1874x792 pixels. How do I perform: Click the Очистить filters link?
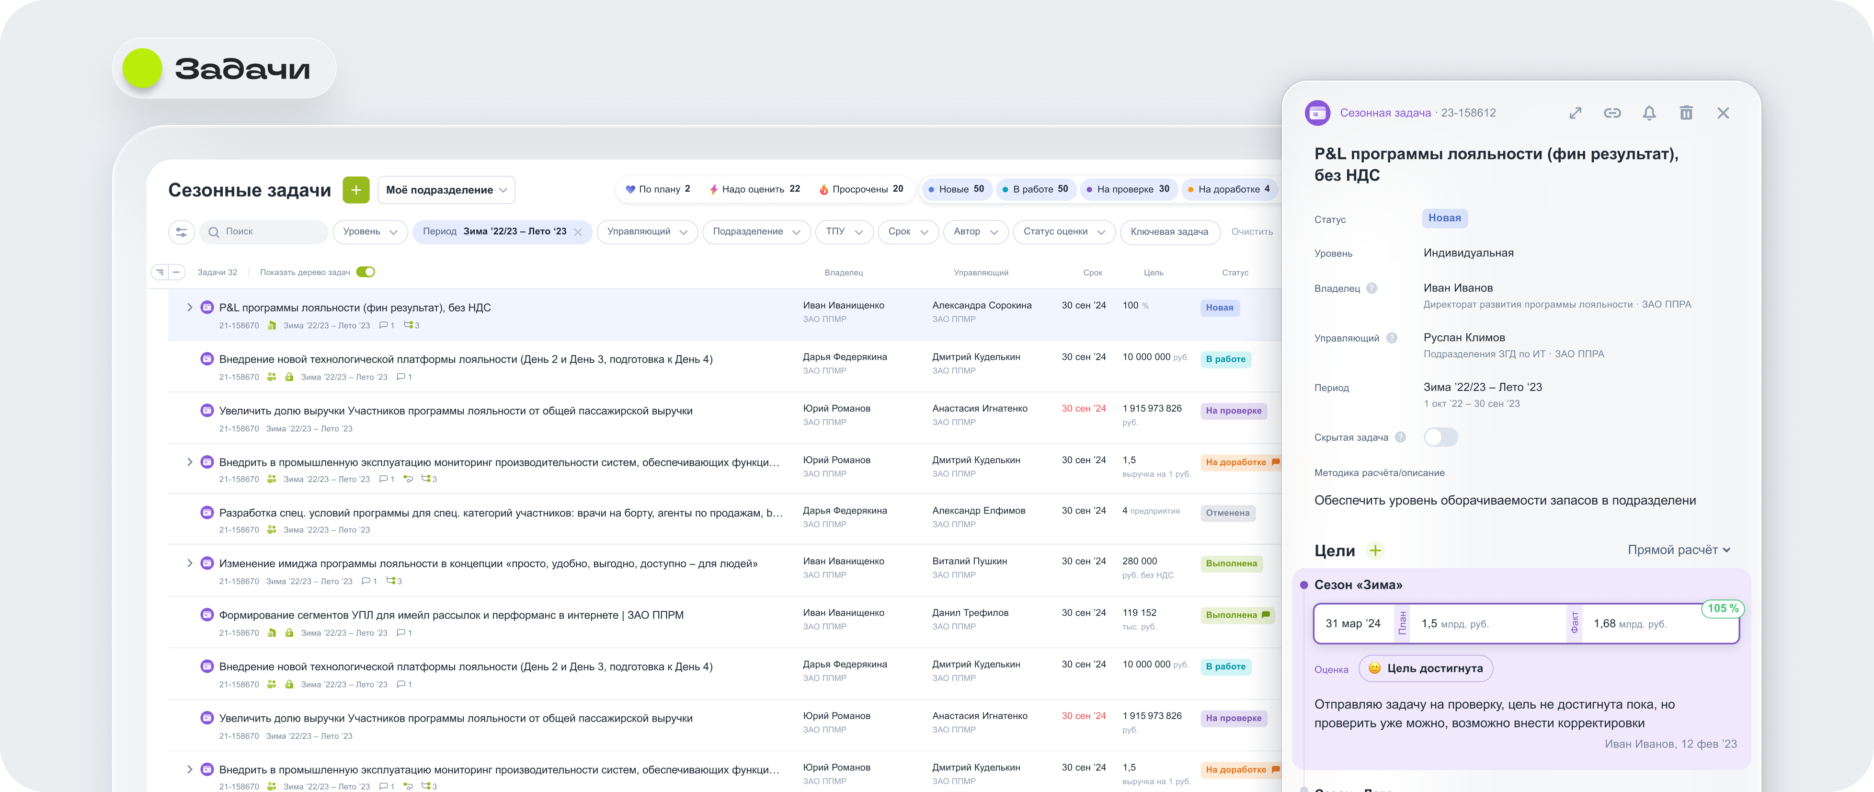1251,231
